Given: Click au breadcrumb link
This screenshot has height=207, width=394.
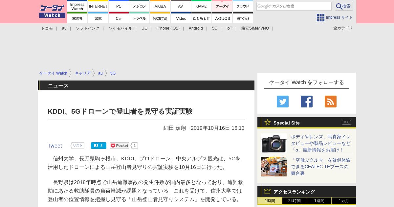Looking at the screenshot, I should [100, 73].
